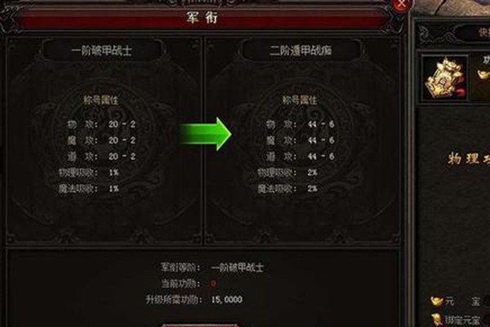The height and width of the screenshot is (327, 490).
Task: Click the red 当前功勋 value 0
Action: 213,284
